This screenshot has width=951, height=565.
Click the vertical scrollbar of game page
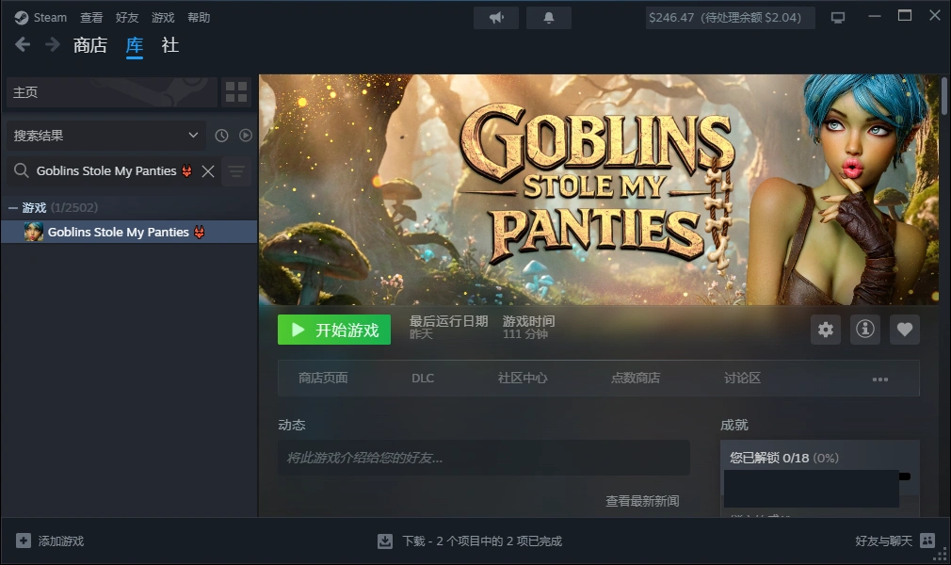point(943,95)
